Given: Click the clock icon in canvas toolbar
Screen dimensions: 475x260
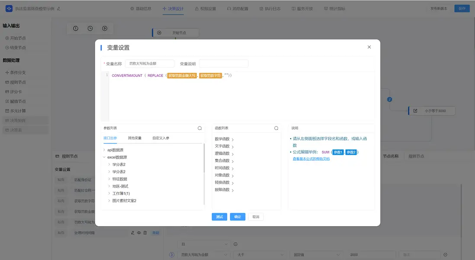Looking at the screenshot, I should coord(90,29).
